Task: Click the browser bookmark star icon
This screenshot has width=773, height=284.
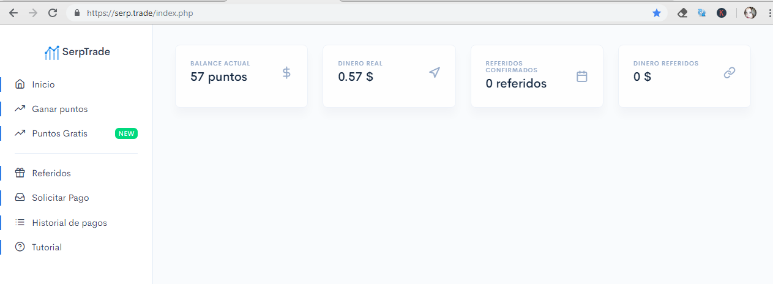Action: (x=657, y=13)
